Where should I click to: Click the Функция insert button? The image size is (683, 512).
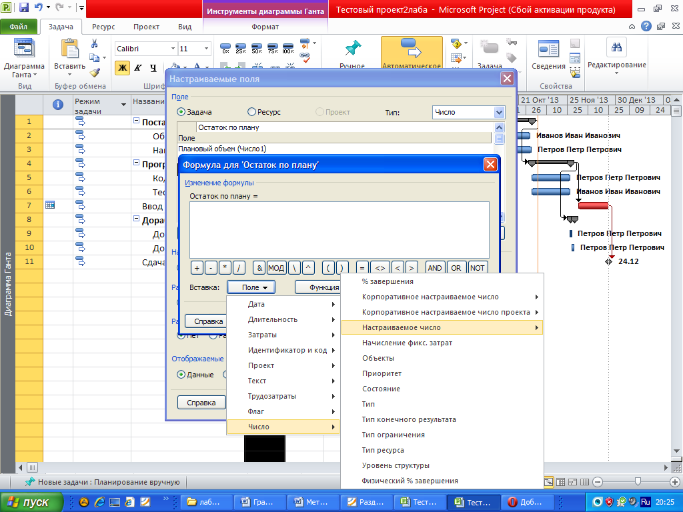[318, 287]
